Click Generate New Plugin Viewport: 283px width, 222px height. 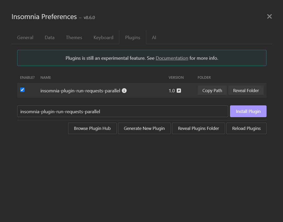point(144,128)
